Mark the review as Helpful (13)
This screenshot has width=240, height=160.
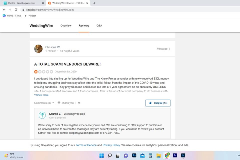(158, 103)
